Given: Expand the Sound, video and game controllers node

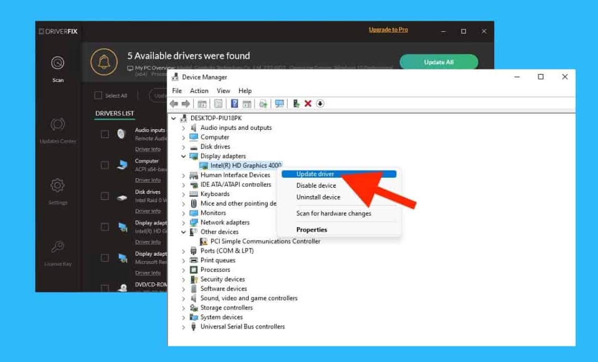Looking at the screenshot, I should pyautogui.click(x=183, y=299).
